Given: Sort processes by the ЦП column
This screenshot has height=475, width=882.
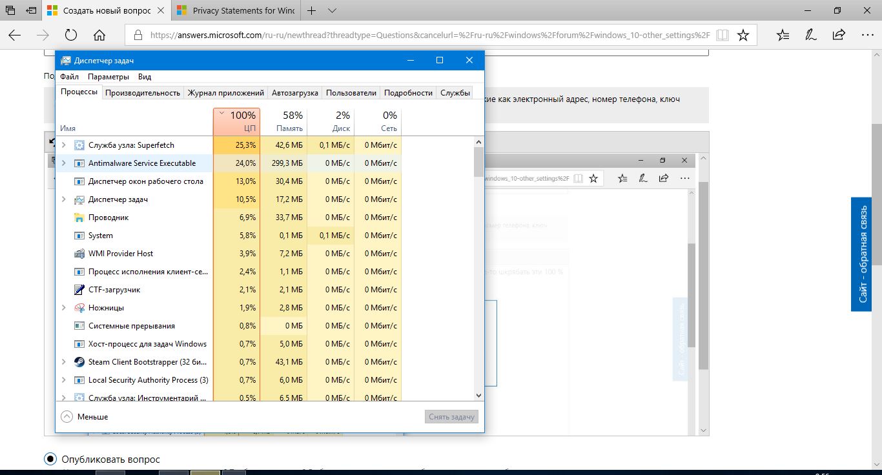Looking at the screenshot, I should click(236, 121).
